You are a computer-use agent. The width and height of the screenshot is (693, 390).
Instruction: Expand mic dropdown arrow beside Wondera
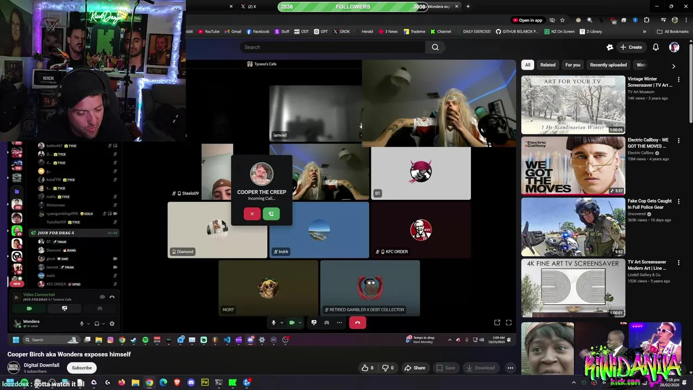[88, 324]
